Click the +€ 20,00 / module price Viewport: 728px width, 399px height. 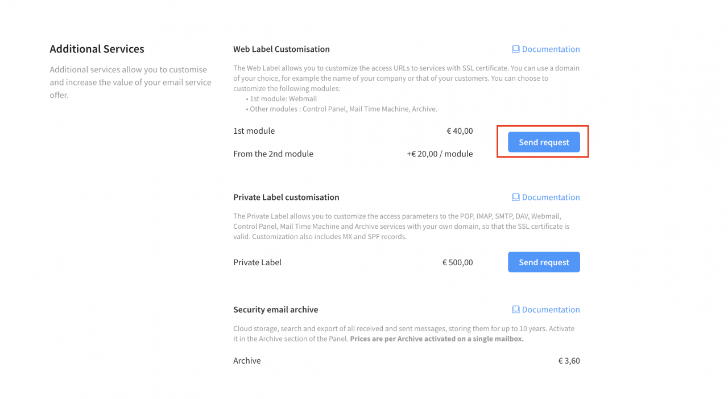[440, 154]
